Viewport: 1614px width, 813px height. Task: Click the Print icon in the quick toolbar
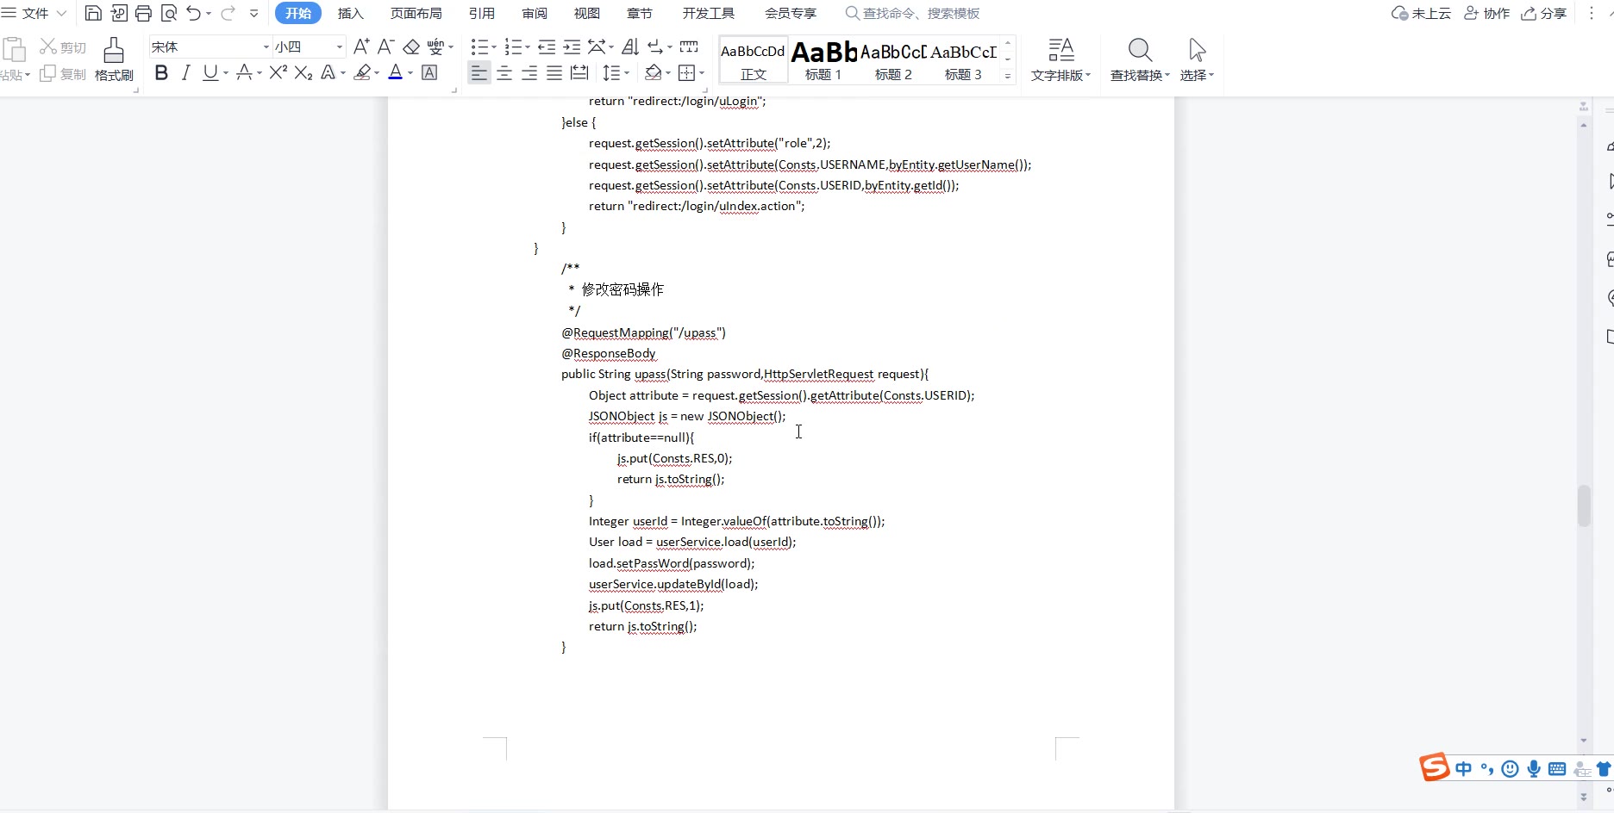(x=143, y=13)
